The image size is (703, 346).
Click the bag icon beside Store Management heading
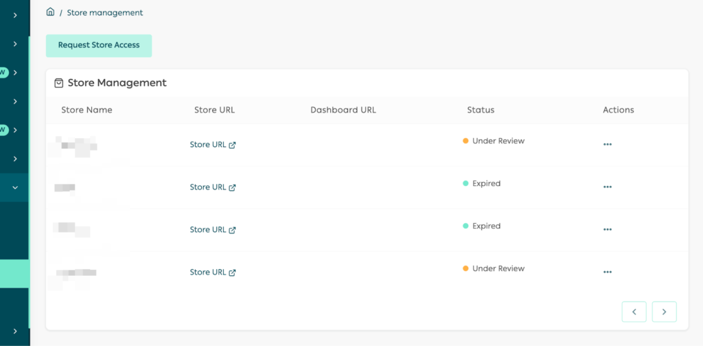point(59,83)
